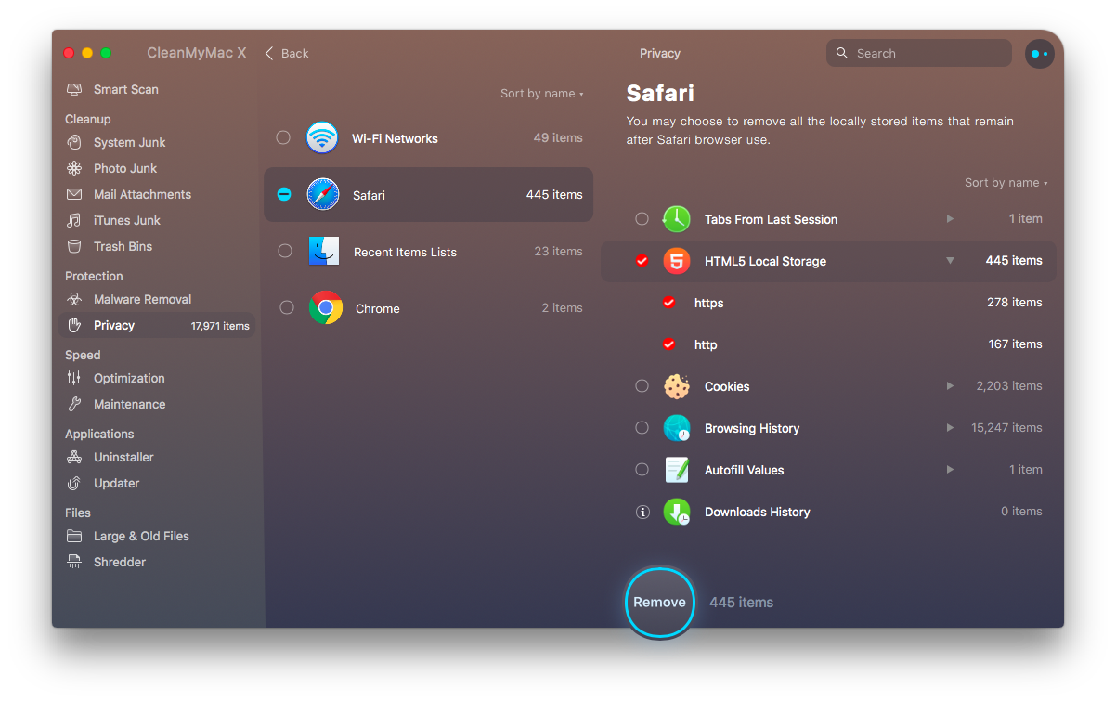Click the Finder icon for Recent Items Lists

324,252
